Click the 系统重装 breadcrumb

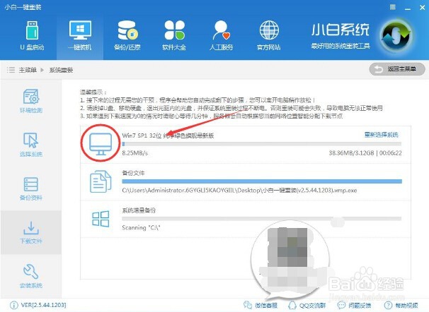pyautogui.click(x=61, y=70)
